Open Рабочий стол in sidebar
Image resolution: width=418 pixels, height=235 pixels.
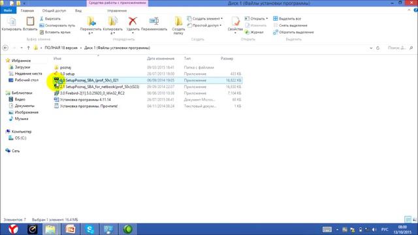(x=26, y=80)
